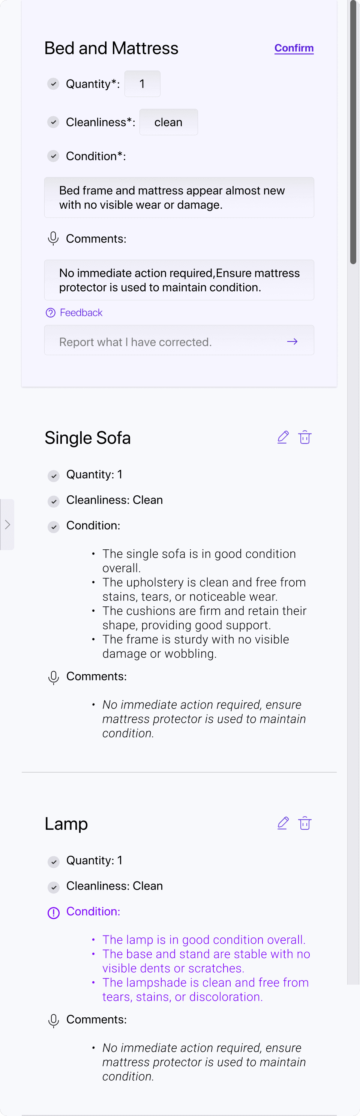Screen dimensions: 360x1116
Task: Toggle the Bed Quantity check mark
Action: (x=53, y=84)
